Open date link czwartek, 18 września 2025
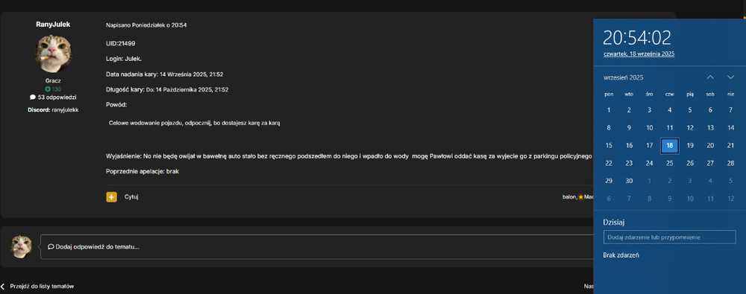Image resolution: width=746 pixels, height=294 pixels. [639, 54]
